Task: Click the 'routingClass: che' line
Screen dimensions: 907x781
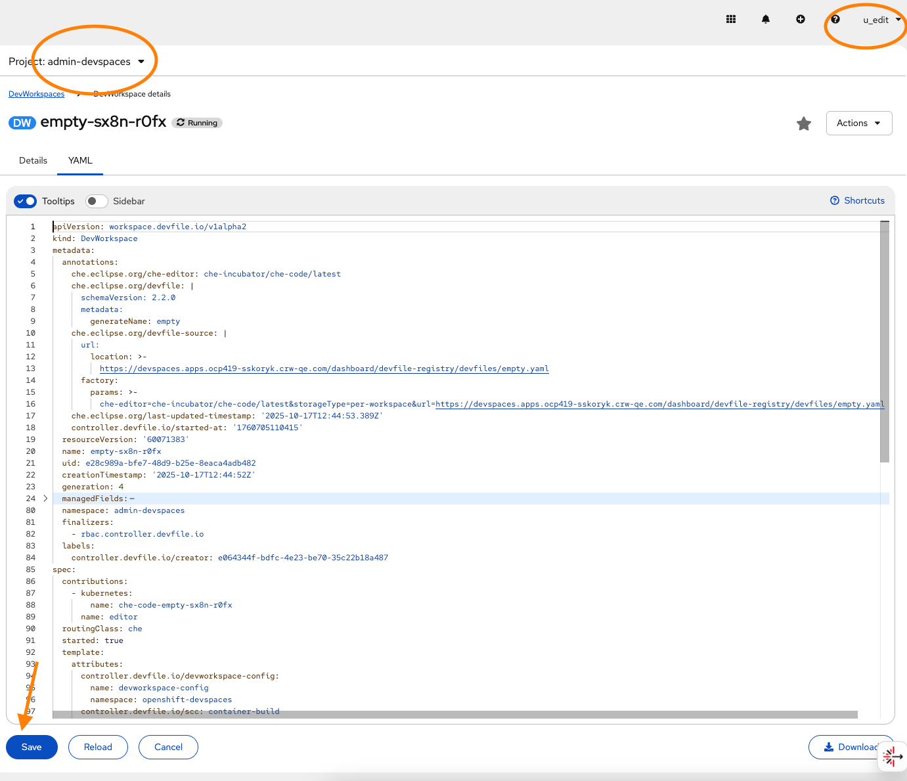Action: 102,629
